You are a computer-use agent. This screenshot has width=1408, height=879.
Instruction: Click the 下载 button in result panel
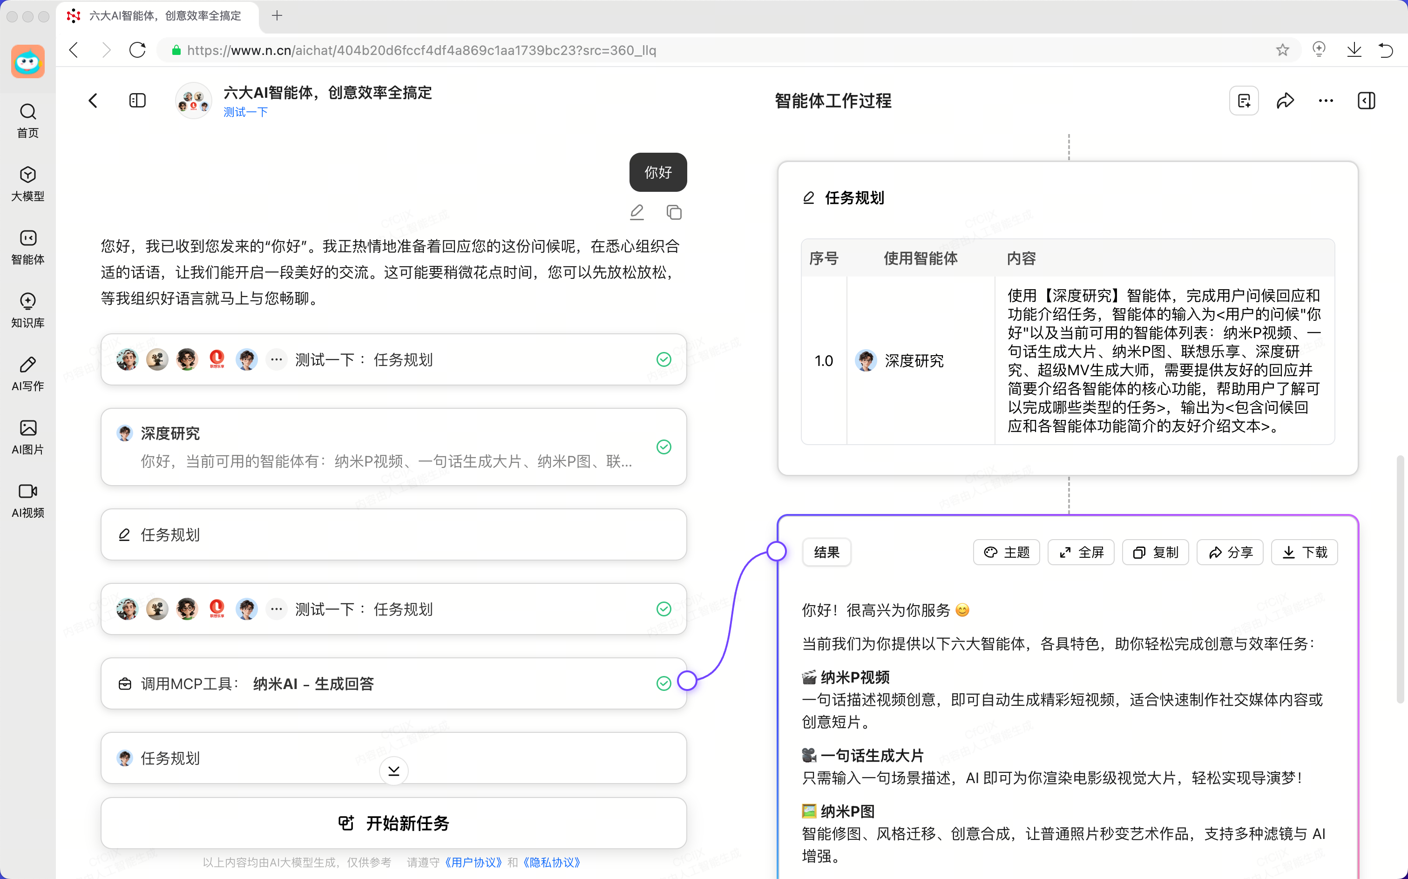[1304, 552]
